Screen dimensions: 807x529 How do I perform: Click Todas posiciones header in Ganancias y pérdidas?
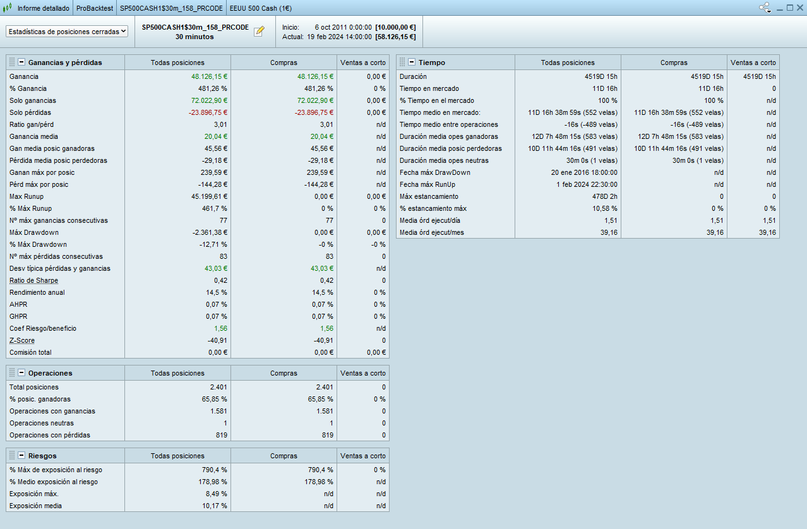tap(177, 62)
